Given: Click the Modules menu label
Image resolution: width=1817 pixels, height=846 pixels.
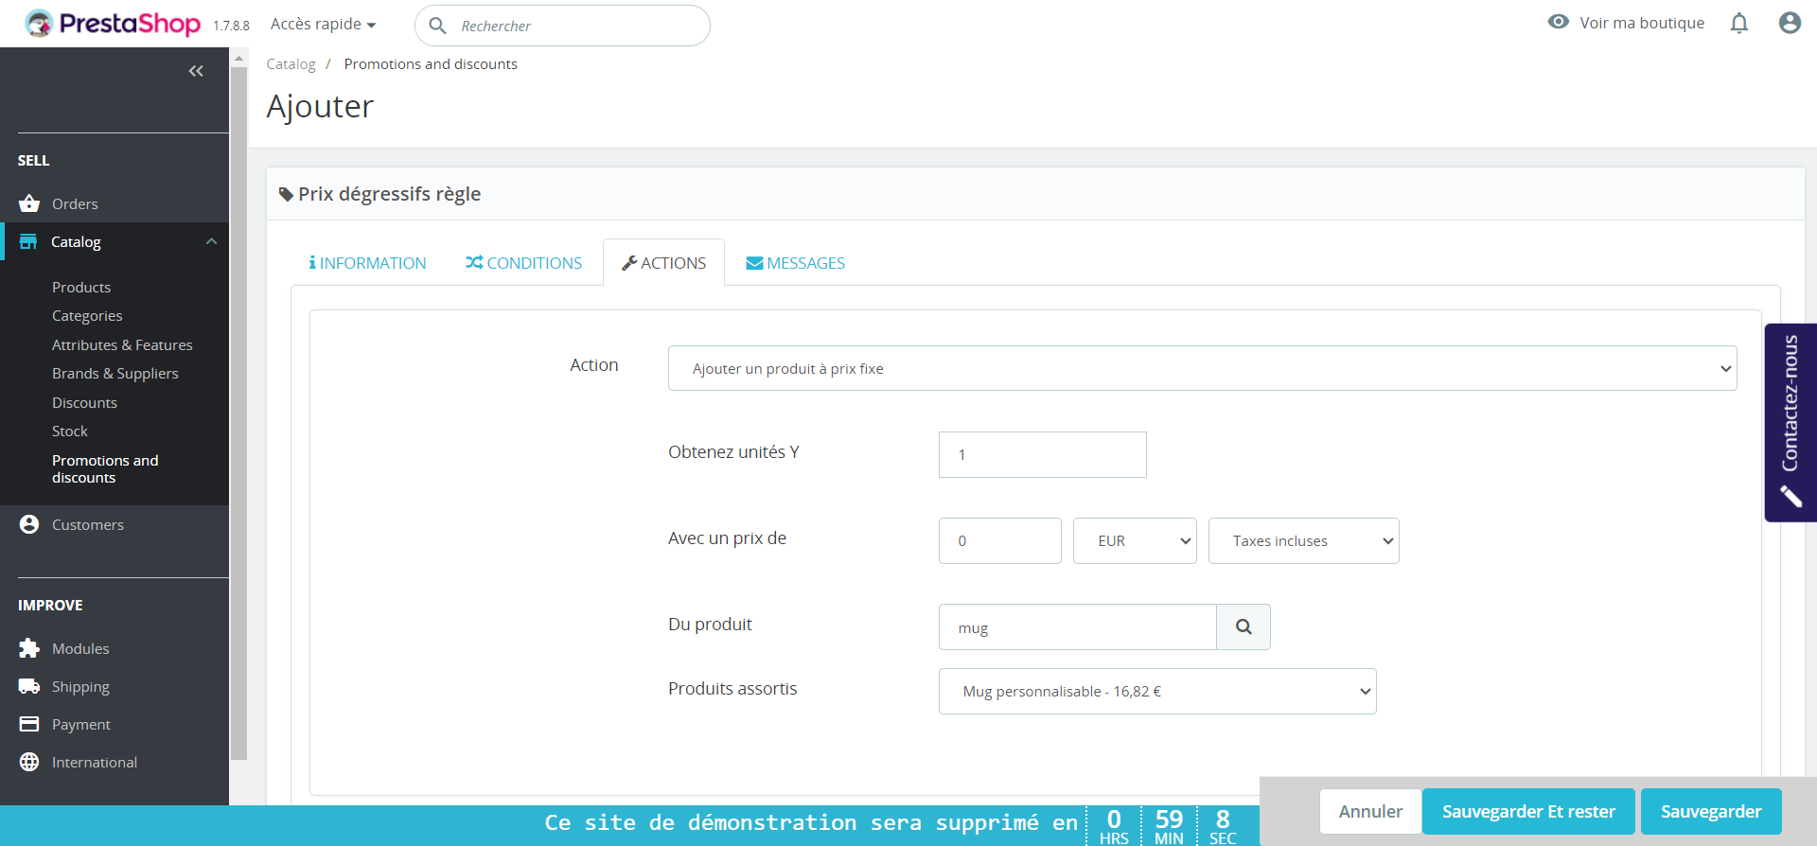Looking at the screenshot, I should click(x=80, y=648).
